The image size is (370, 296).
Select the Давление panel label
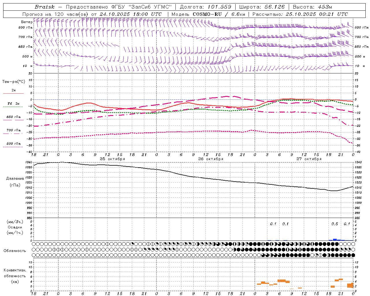[x=15, y=179]
